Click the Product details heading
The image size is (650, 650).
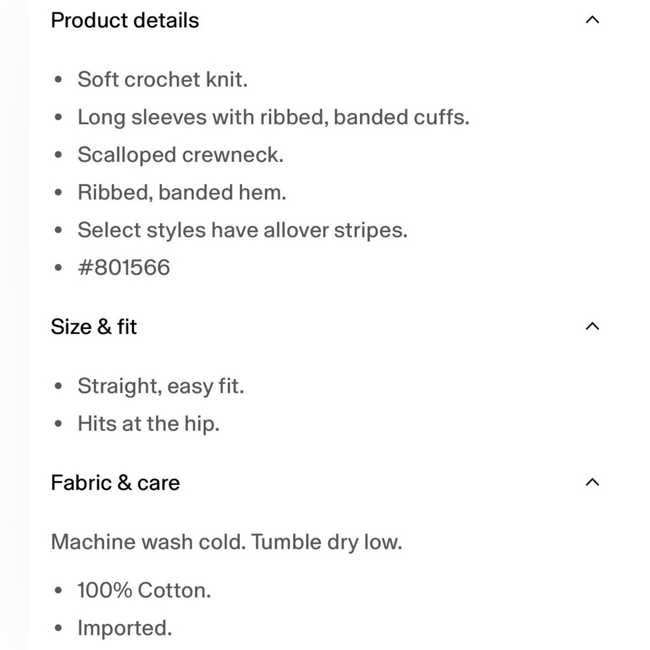coord(125,20)
